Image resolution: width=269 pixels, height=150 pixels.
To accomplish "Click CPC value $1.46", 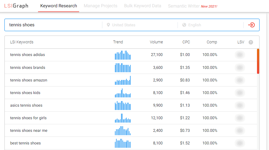I will (185, 93).
